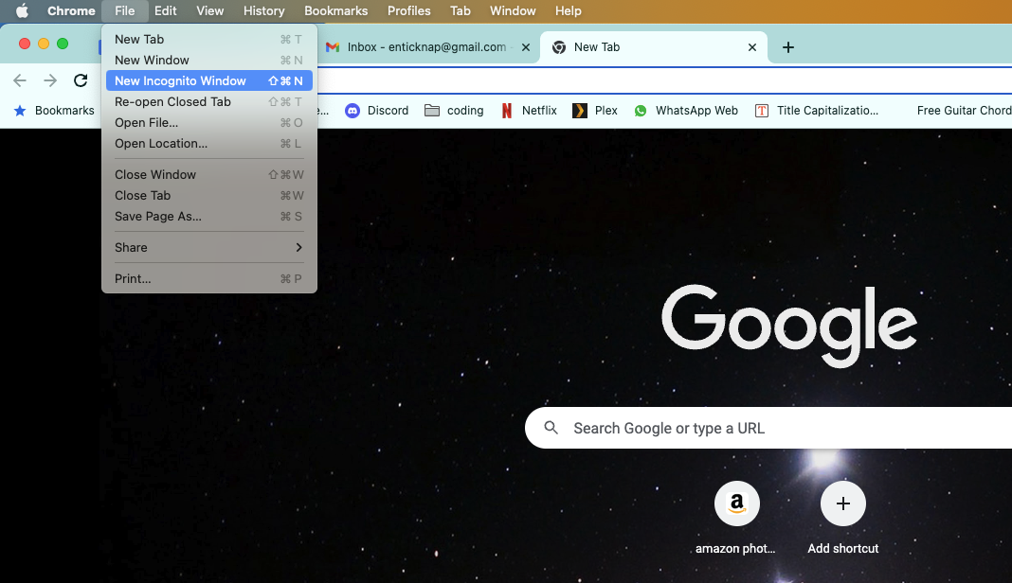
Task: Switch to the Gmail Inbox tab
Action: click(x=426, y=47)
